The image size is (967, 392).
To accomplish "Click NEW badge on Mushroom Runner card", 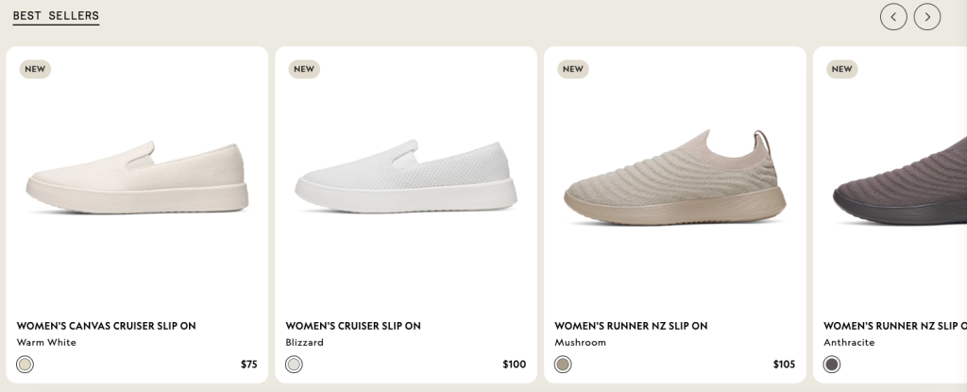I will 573,69.
